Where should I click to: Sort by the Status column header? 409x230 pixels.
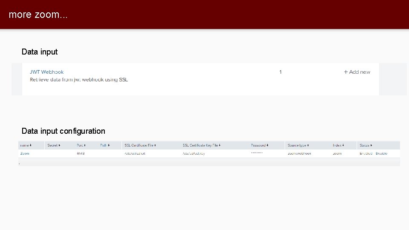pos(366,145)
